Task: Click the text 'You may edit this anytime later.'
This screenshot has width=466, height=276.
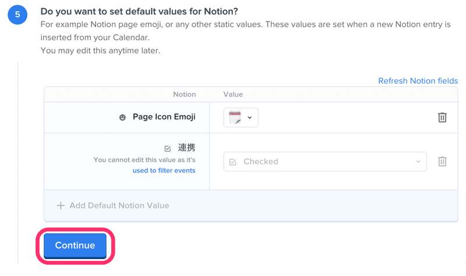Action: click(100, 51)
